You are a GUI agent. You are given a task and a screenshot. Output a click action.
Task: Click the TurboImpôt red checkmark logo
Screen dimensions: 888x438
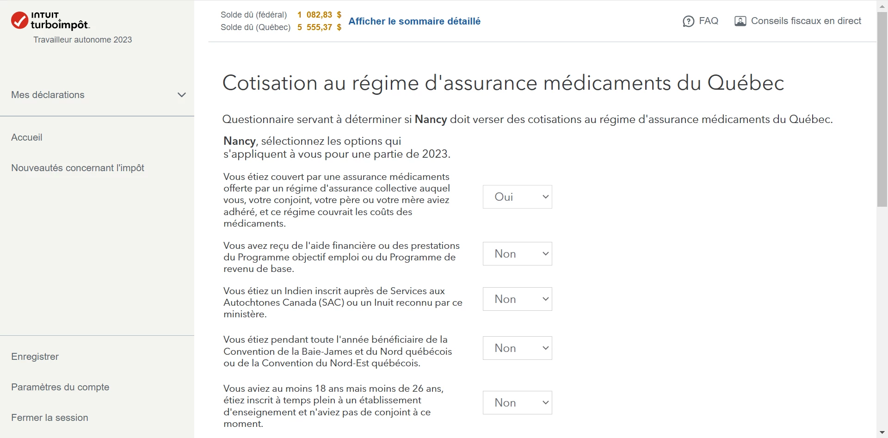click(19, 20)
